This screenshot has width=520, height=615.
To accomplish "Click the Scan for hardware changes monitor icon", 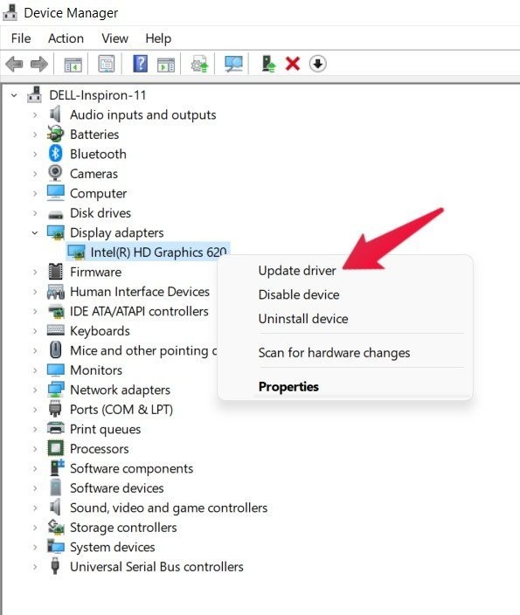I will (x=233, y=64).
